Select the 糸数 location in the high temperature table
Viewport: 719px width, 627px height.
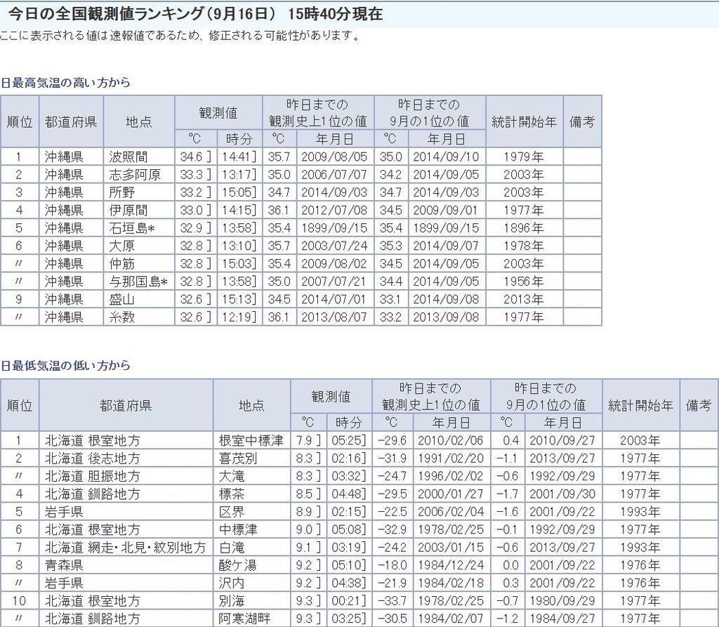(122, 317)
